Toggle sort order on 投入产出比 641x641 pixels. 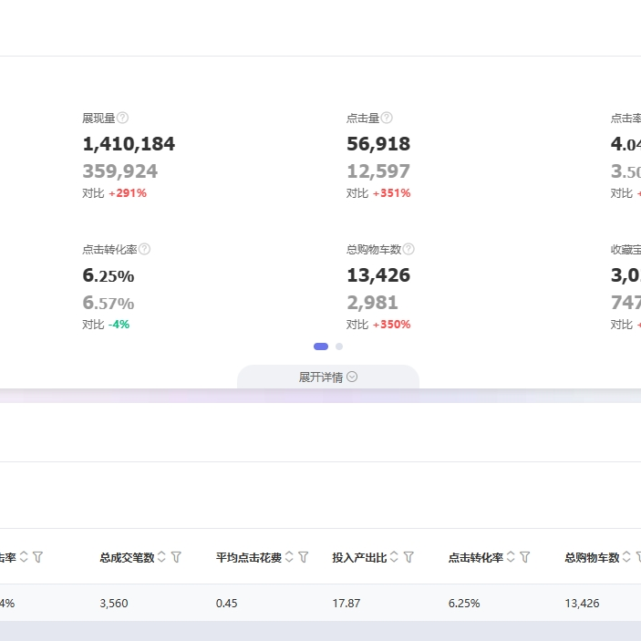click(394, 557)
